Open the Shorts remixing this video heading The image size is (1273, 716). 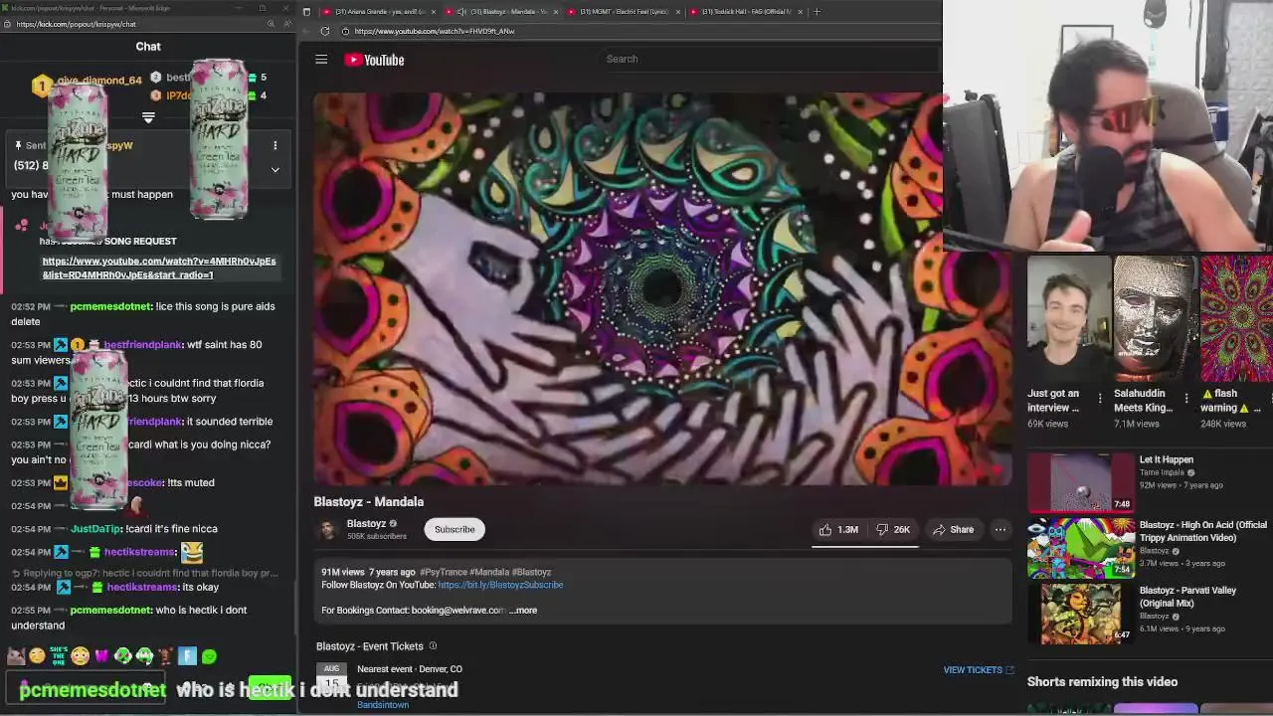tap(1102, 682)
